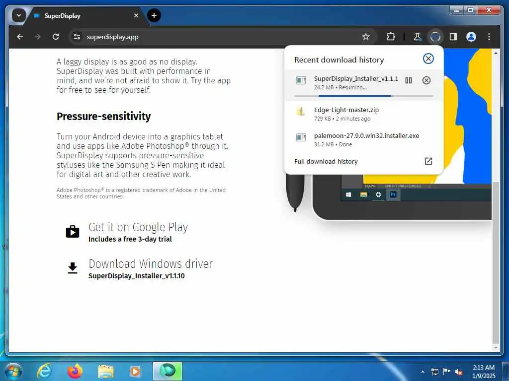Click the palemoon installer file icon
The width and height of the screenshot is (509, 381).
click(301, 137)
